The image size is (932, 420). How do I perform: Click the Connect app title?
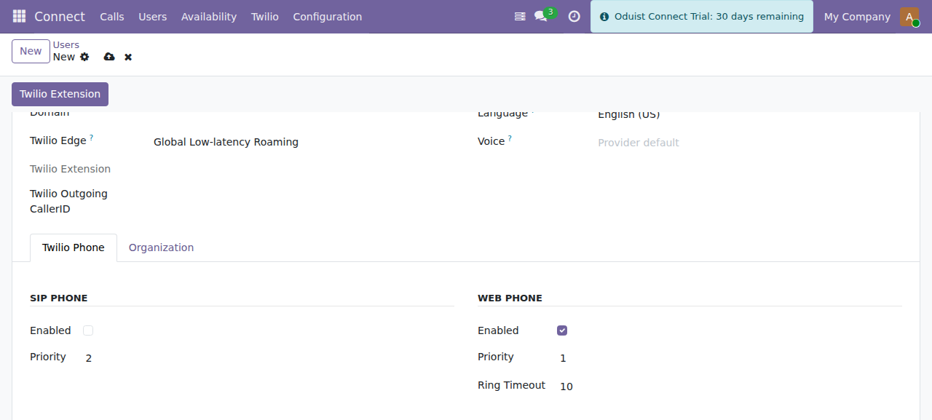[60, 17]
